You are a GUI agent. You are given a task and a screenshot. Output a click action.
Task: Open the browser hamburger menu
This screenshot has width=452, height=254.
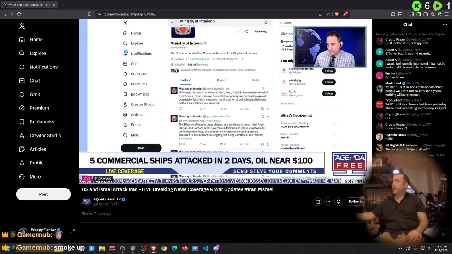pyautogui.click(x=446, y=14)
